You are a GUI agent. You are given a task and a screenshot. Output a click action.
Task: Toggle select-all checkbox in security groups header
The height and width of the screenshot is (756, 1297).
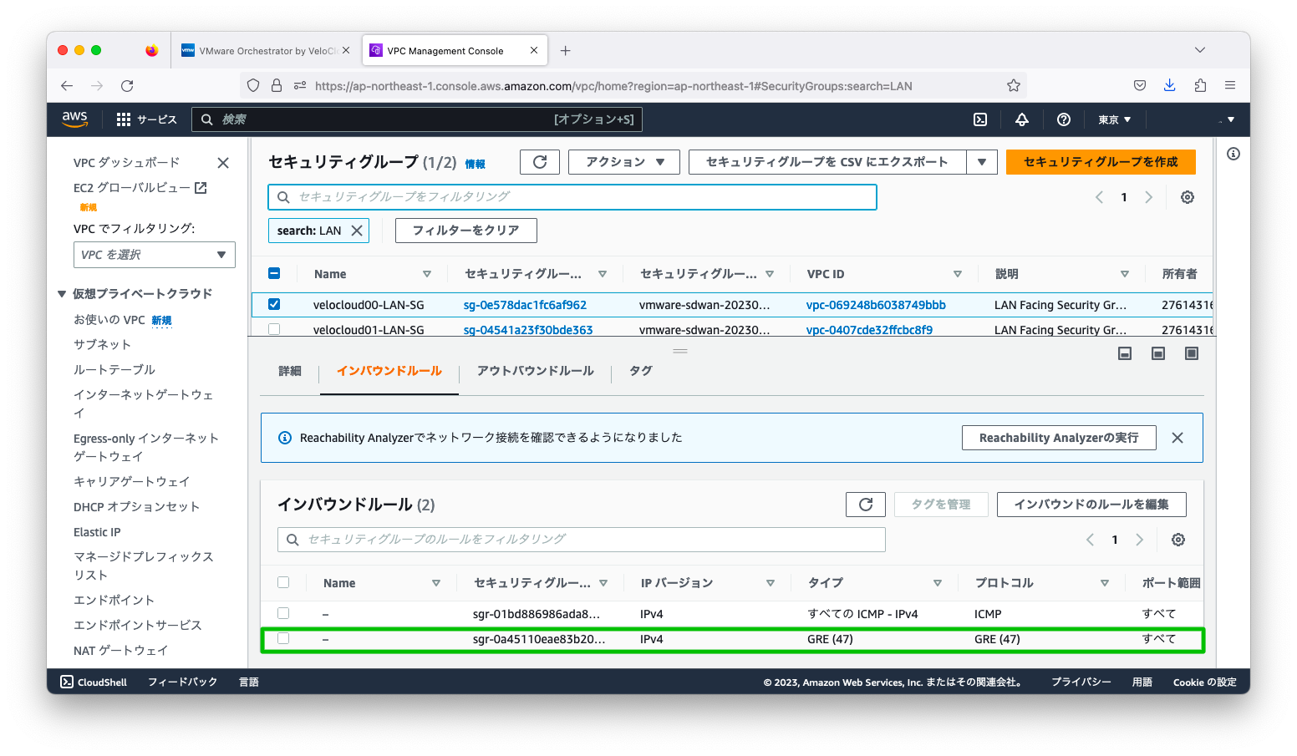[274, 273]
